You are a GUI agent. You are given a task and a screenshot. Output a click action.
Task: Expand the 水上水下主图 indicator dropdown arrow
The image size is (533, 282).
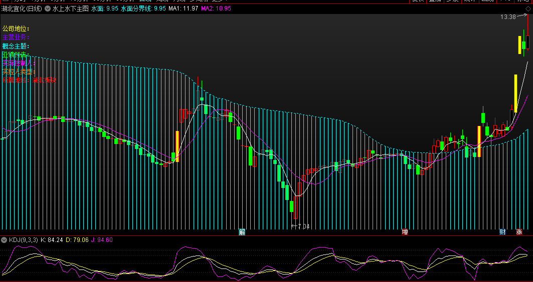(x=47, y=8)
